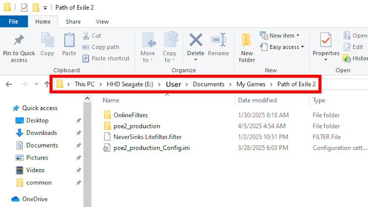The height and width of the screenshot is (207, 368).
Task: Expand the Properties dropdown arrow
Action: pos(326,60)
